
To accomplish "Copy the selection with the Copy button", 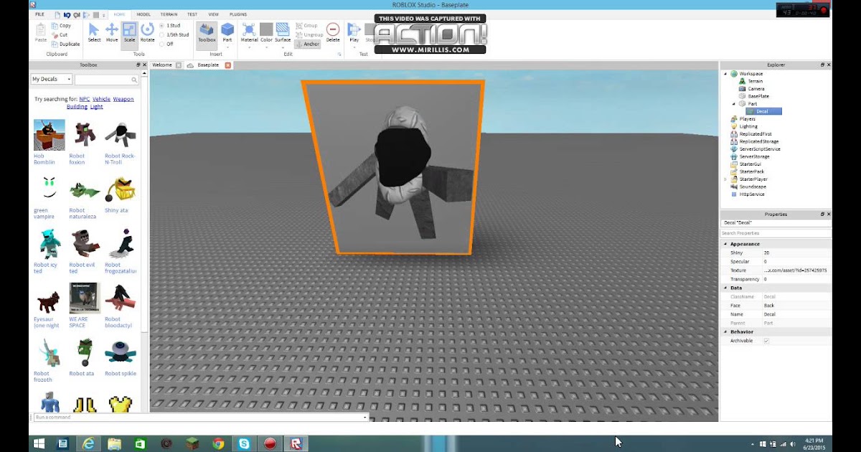I will pyautogui.click(x=61, y=26).
